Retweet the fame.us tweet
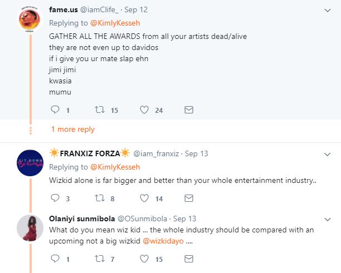This screenshot has width=341, height=273. (x=101, y=110)
